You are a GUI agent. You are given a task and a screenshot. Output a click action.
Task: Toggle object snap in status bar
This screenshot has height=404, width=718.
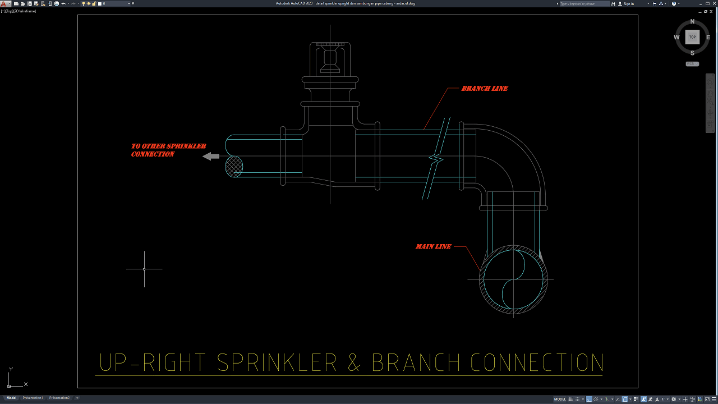coord(625,400)
